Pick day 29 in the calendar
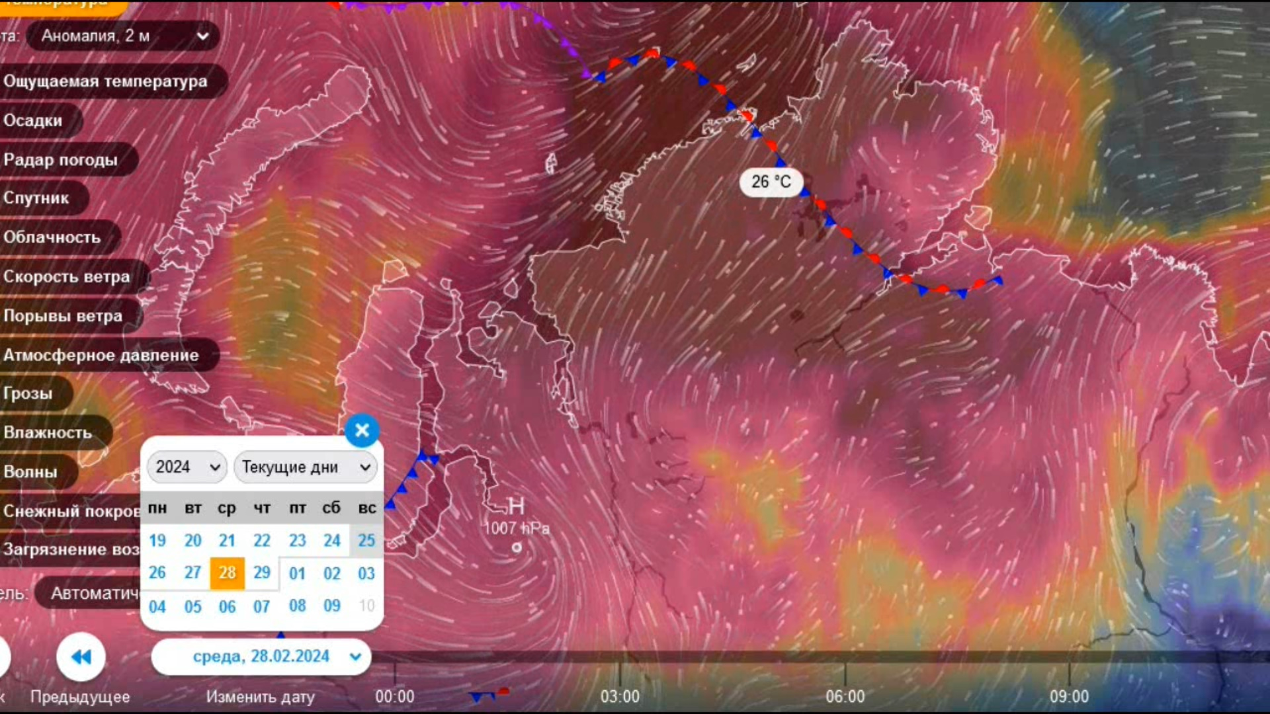The image size is (1270, 714). coord(262,573)
